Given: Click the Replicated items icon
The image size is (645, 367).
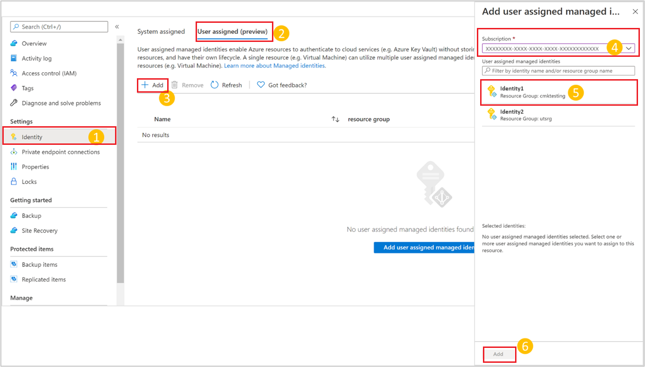Looking at the screenshot, I should coord(14,279).
